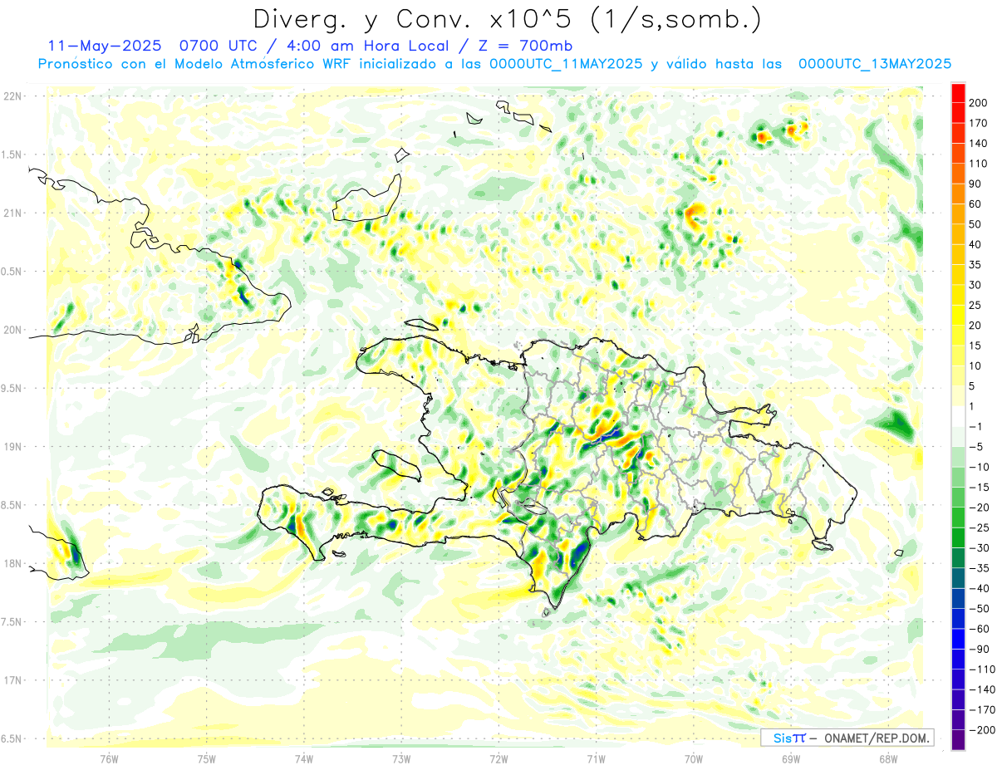Click the colorbar value '-25'

[979, 527]
